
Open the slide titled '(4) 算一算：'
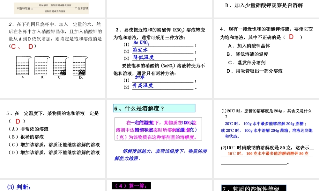click(x=131, y=186)
